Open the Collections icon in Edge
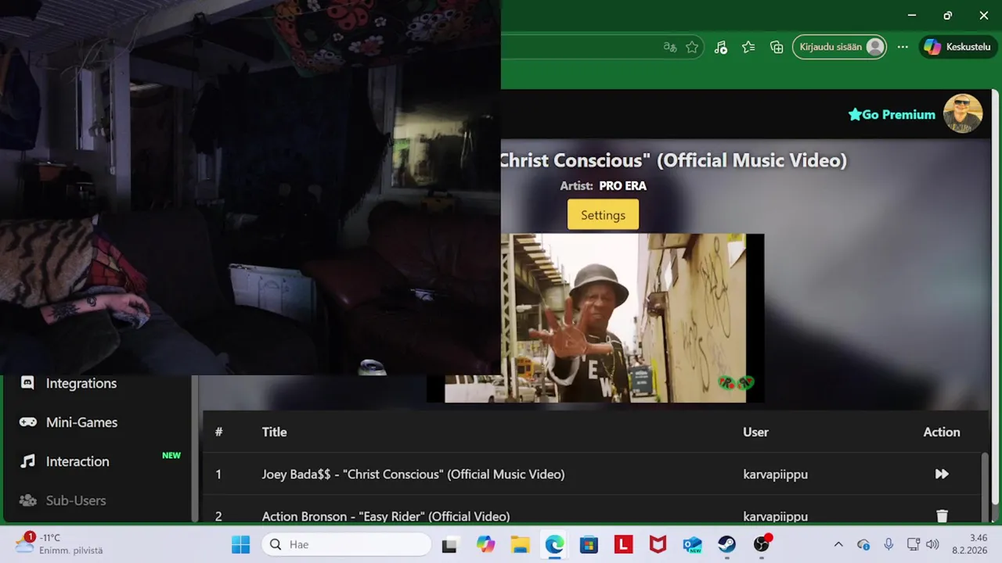 (777, 47)
